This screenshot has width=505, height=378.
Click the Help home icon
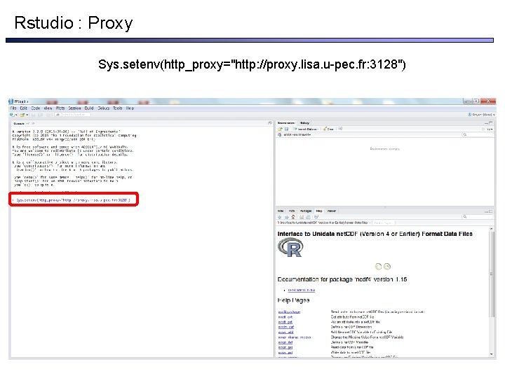[x=293, y=217]
